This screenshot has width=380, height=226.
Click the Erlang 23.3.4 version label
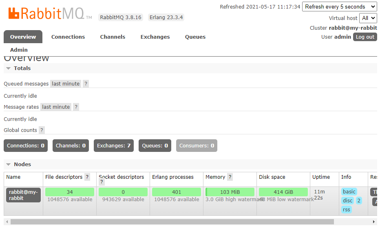tap(166, 18)
